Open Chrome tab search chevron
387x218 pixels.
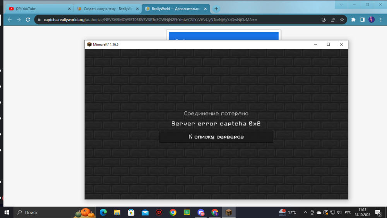coord(341,4)
